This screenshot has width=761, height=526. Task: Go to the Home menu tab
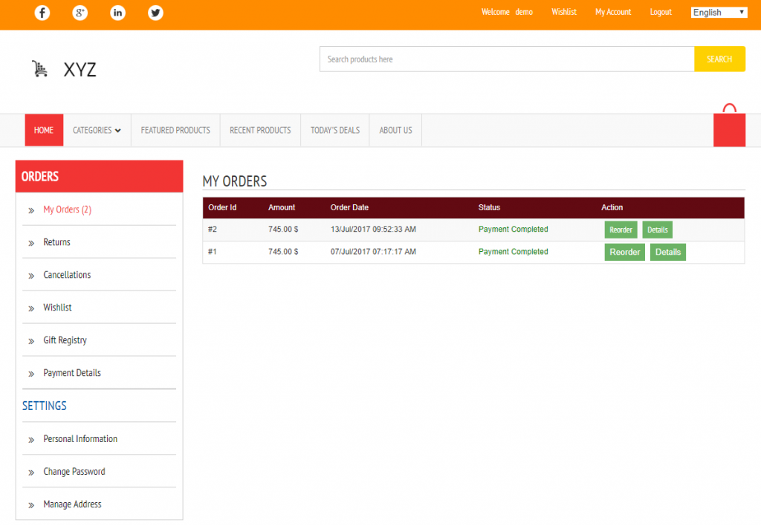click(44, 130)
